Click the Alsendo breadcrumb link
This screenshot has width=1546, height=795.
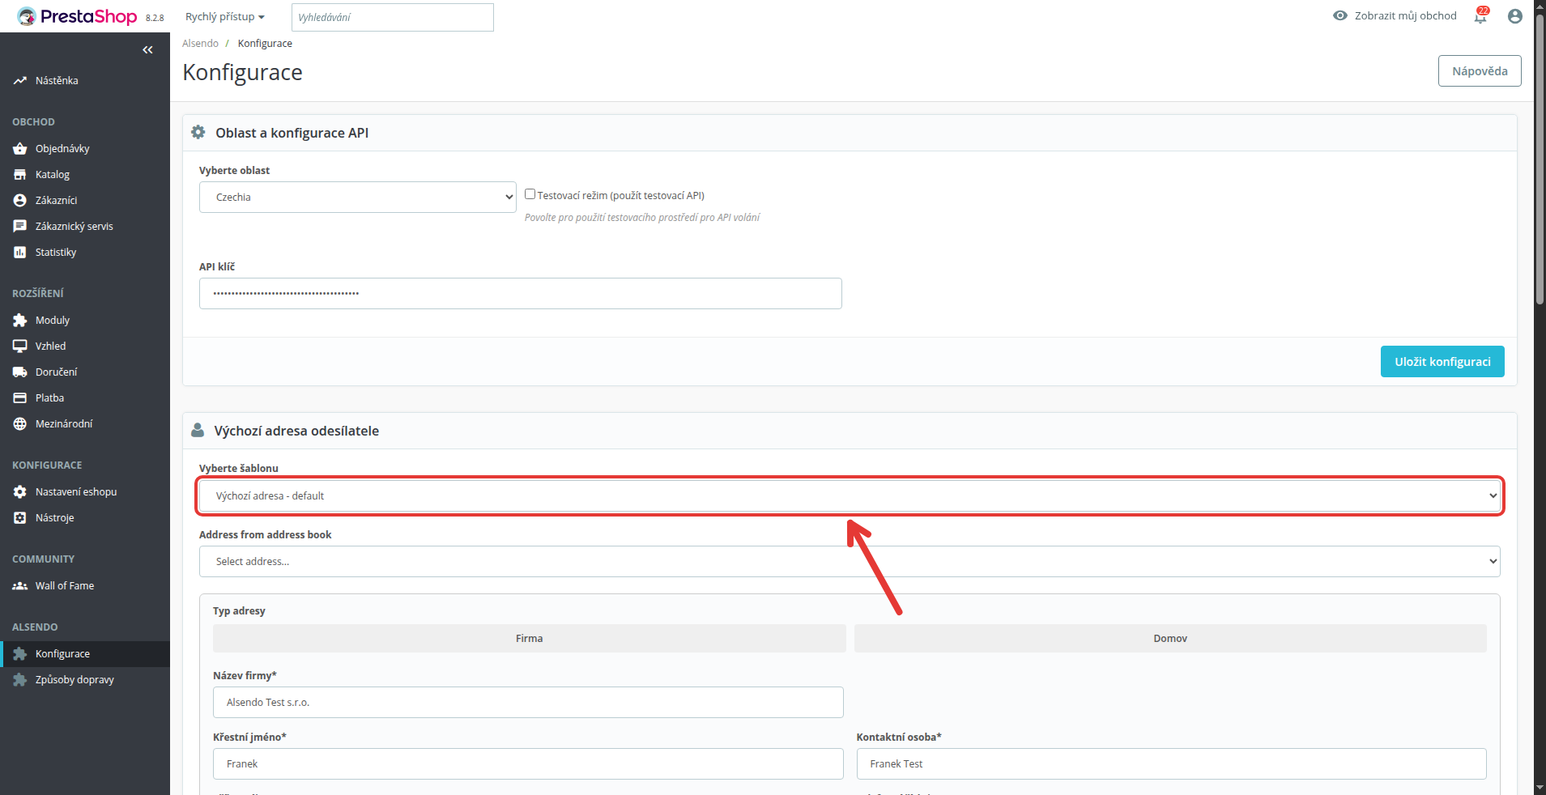click(x=200, y=44)
